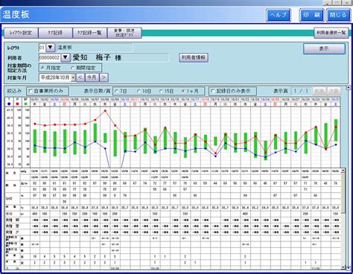
Task: Enable the 自事業所のみ checkbox
Action: [x=31, y=91]
